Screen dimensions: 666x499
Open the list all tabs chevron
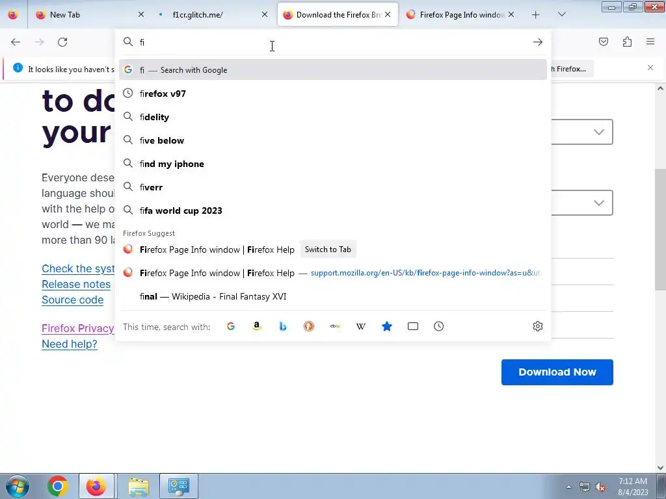point(561,14)
